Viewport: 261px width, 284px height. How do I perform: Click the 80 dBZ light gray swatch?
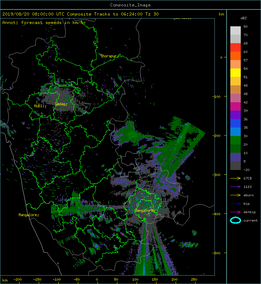click(x=235, y=31)
